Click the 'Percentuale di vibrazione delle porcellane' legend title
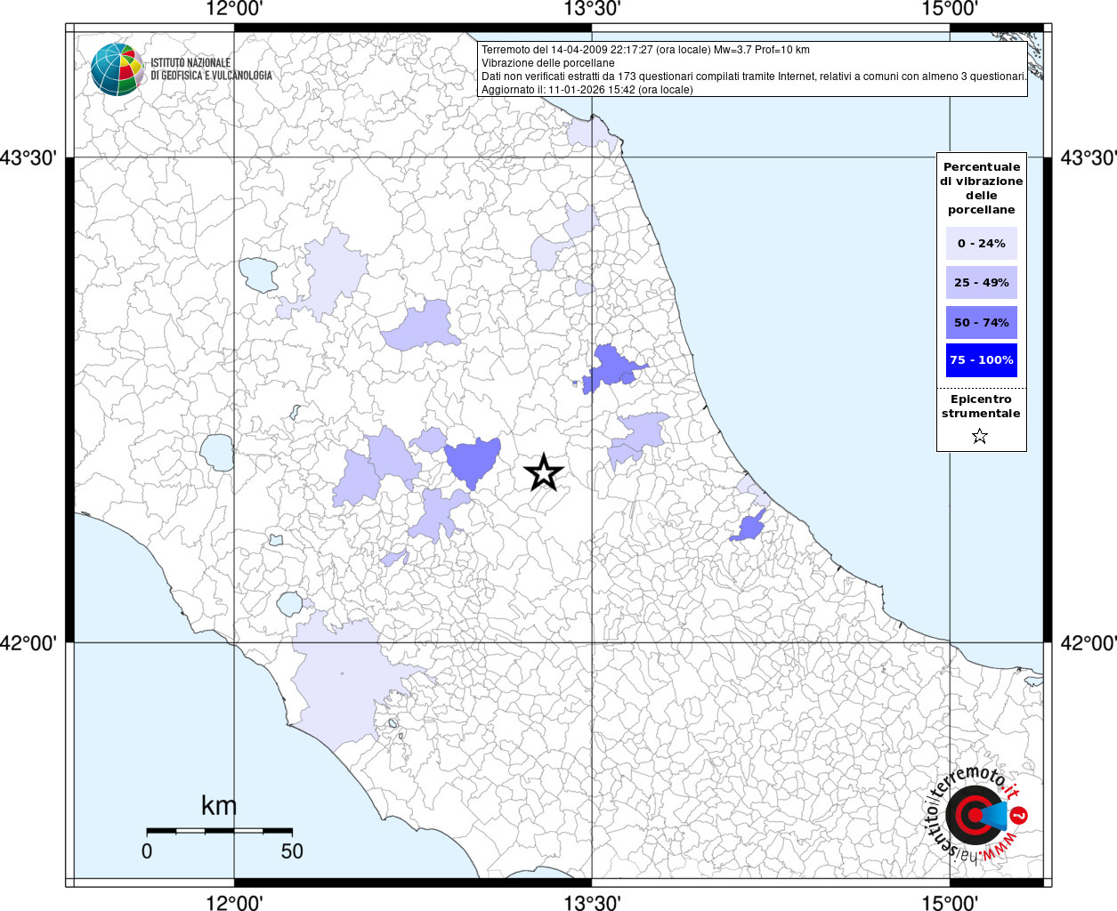 pyautogui.click(x=981, y=188)
